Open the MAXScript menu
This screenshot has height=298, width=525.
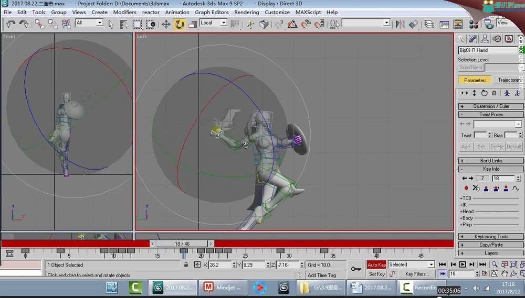point(308,12)
